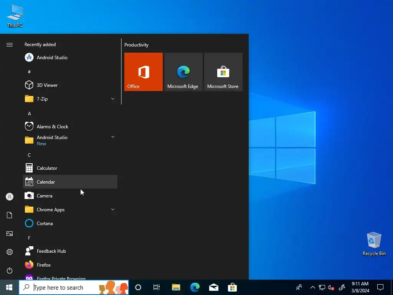The width and height of the screenshot is (393, 295).
Task: Expand the Android Studio folder chevron
Action: coord(113,137)
